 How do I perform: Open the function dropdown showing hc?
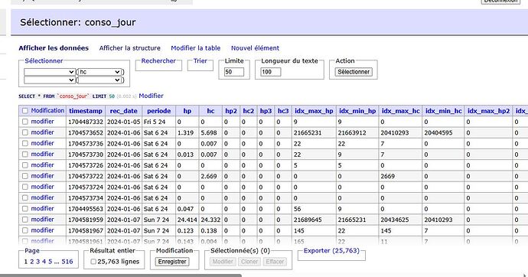click(x=99, y=72)
